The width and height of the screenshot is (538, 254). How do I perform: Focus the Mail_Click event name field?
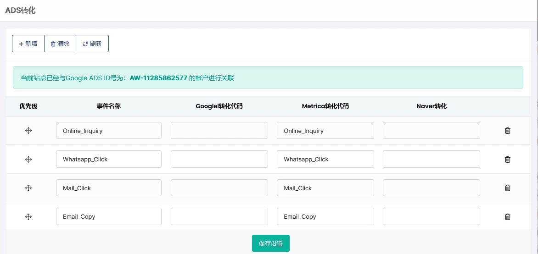coord(109,188)
